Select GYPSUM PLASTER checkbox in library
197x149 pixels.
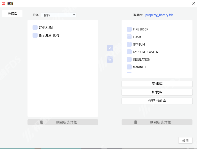coord(129,52)
